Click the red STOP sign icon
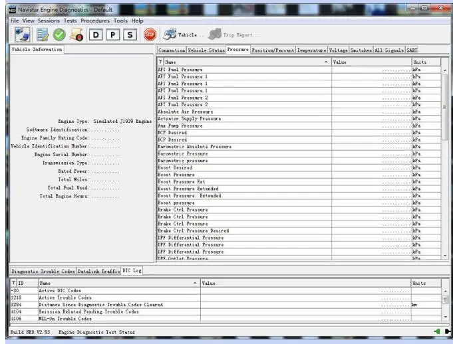Image resolution: width=453 pixels, height=344 pixels. 150,35
